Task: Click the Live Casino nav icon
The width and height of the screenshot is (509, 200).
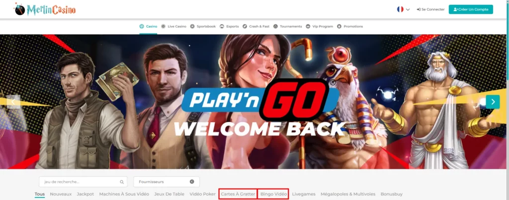Action: point(163,26)
